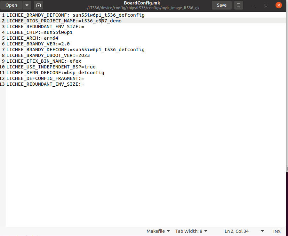Click line 1 LICHEE_BRANDY_DEFCONF text
This screenshot has height=236, width=288.
coord(75,15)
